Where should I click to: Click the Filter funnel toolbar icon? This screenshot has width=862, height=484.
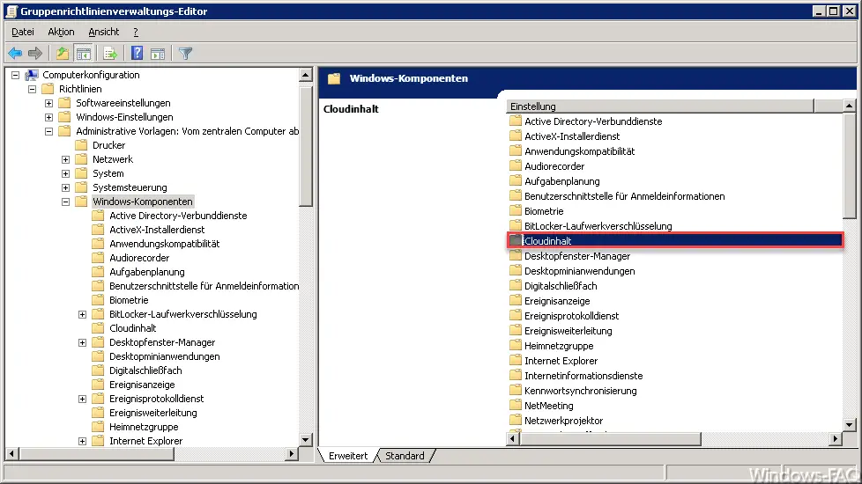(x=185, y=53)
